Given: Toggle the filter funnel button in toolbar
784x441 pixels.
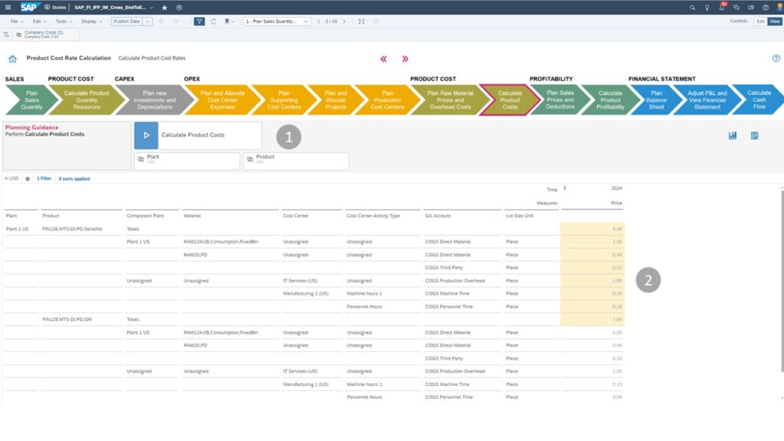Looking at the screenshot, I should click(x=199, y=21).
